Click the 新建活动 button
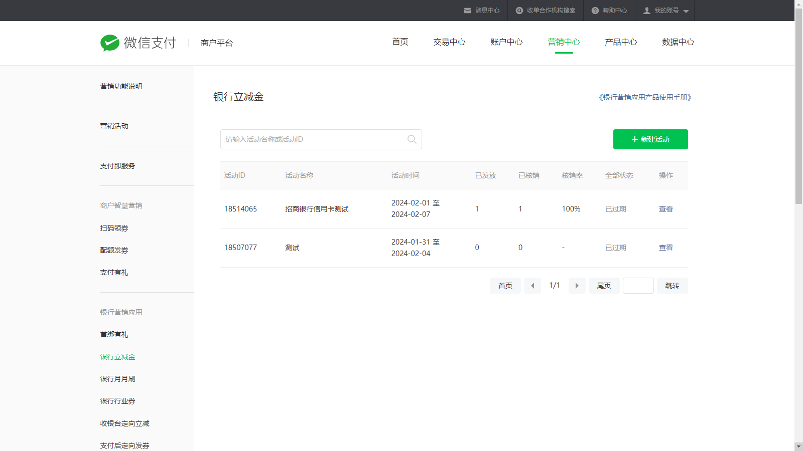The width and height of the screenshot is (803, 451). (x=650, y=139)
